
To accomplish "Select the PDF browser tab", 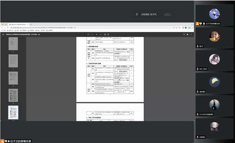I will click(x=18, y=25).
